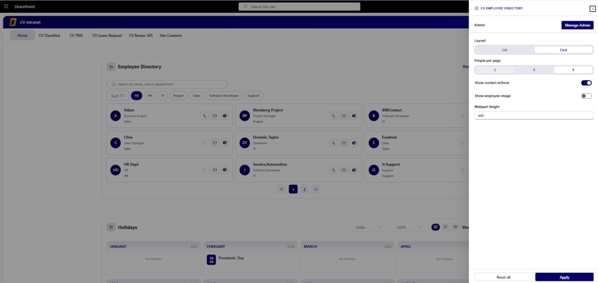
Task: Click the Reset all button
Action: 503,277
